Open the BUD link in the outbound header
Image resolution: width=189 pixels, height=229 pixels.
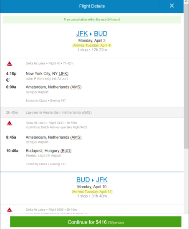coord(101,34)
